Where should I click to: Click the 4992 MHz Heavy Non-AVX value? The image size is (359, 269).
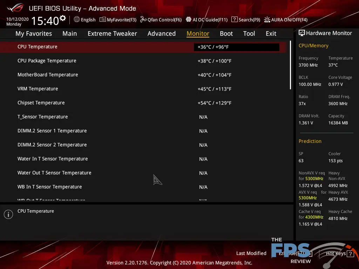point(338,186)
